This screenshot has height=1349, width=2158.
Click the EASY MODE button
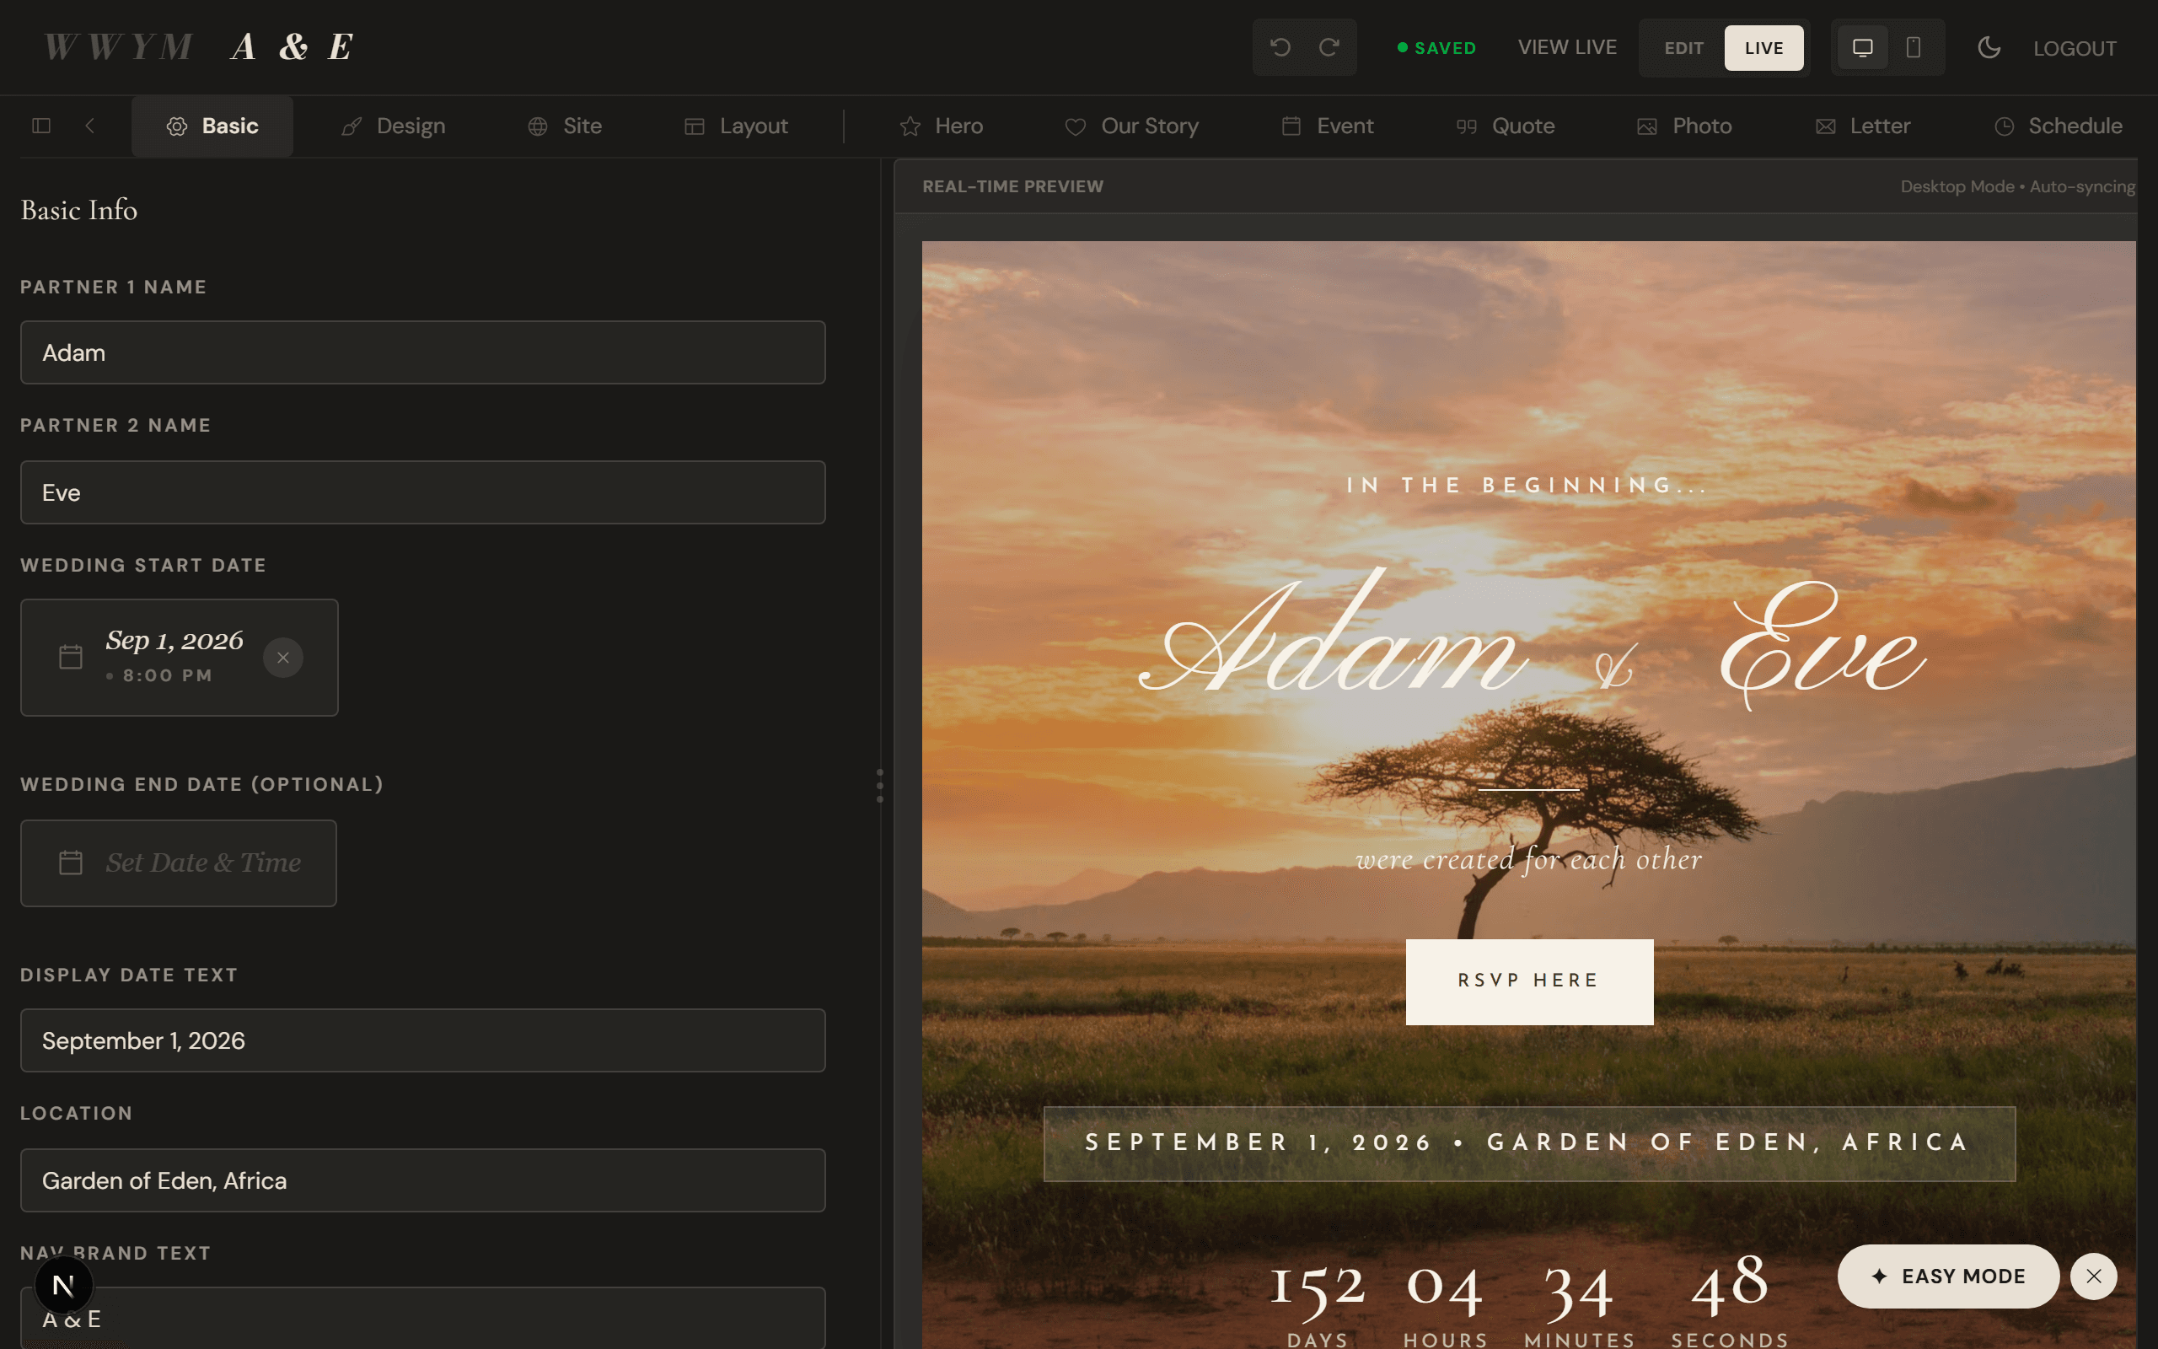[1948, 1276]
